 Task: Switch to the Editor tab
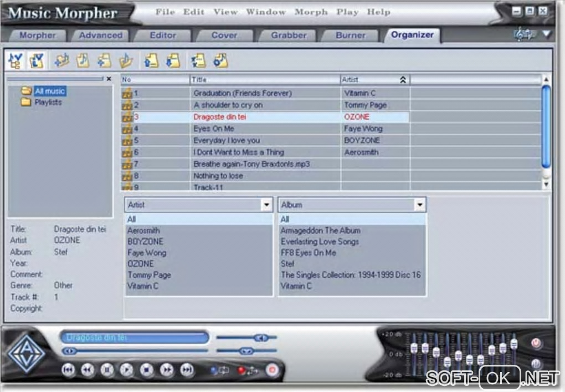click(163, 35)
